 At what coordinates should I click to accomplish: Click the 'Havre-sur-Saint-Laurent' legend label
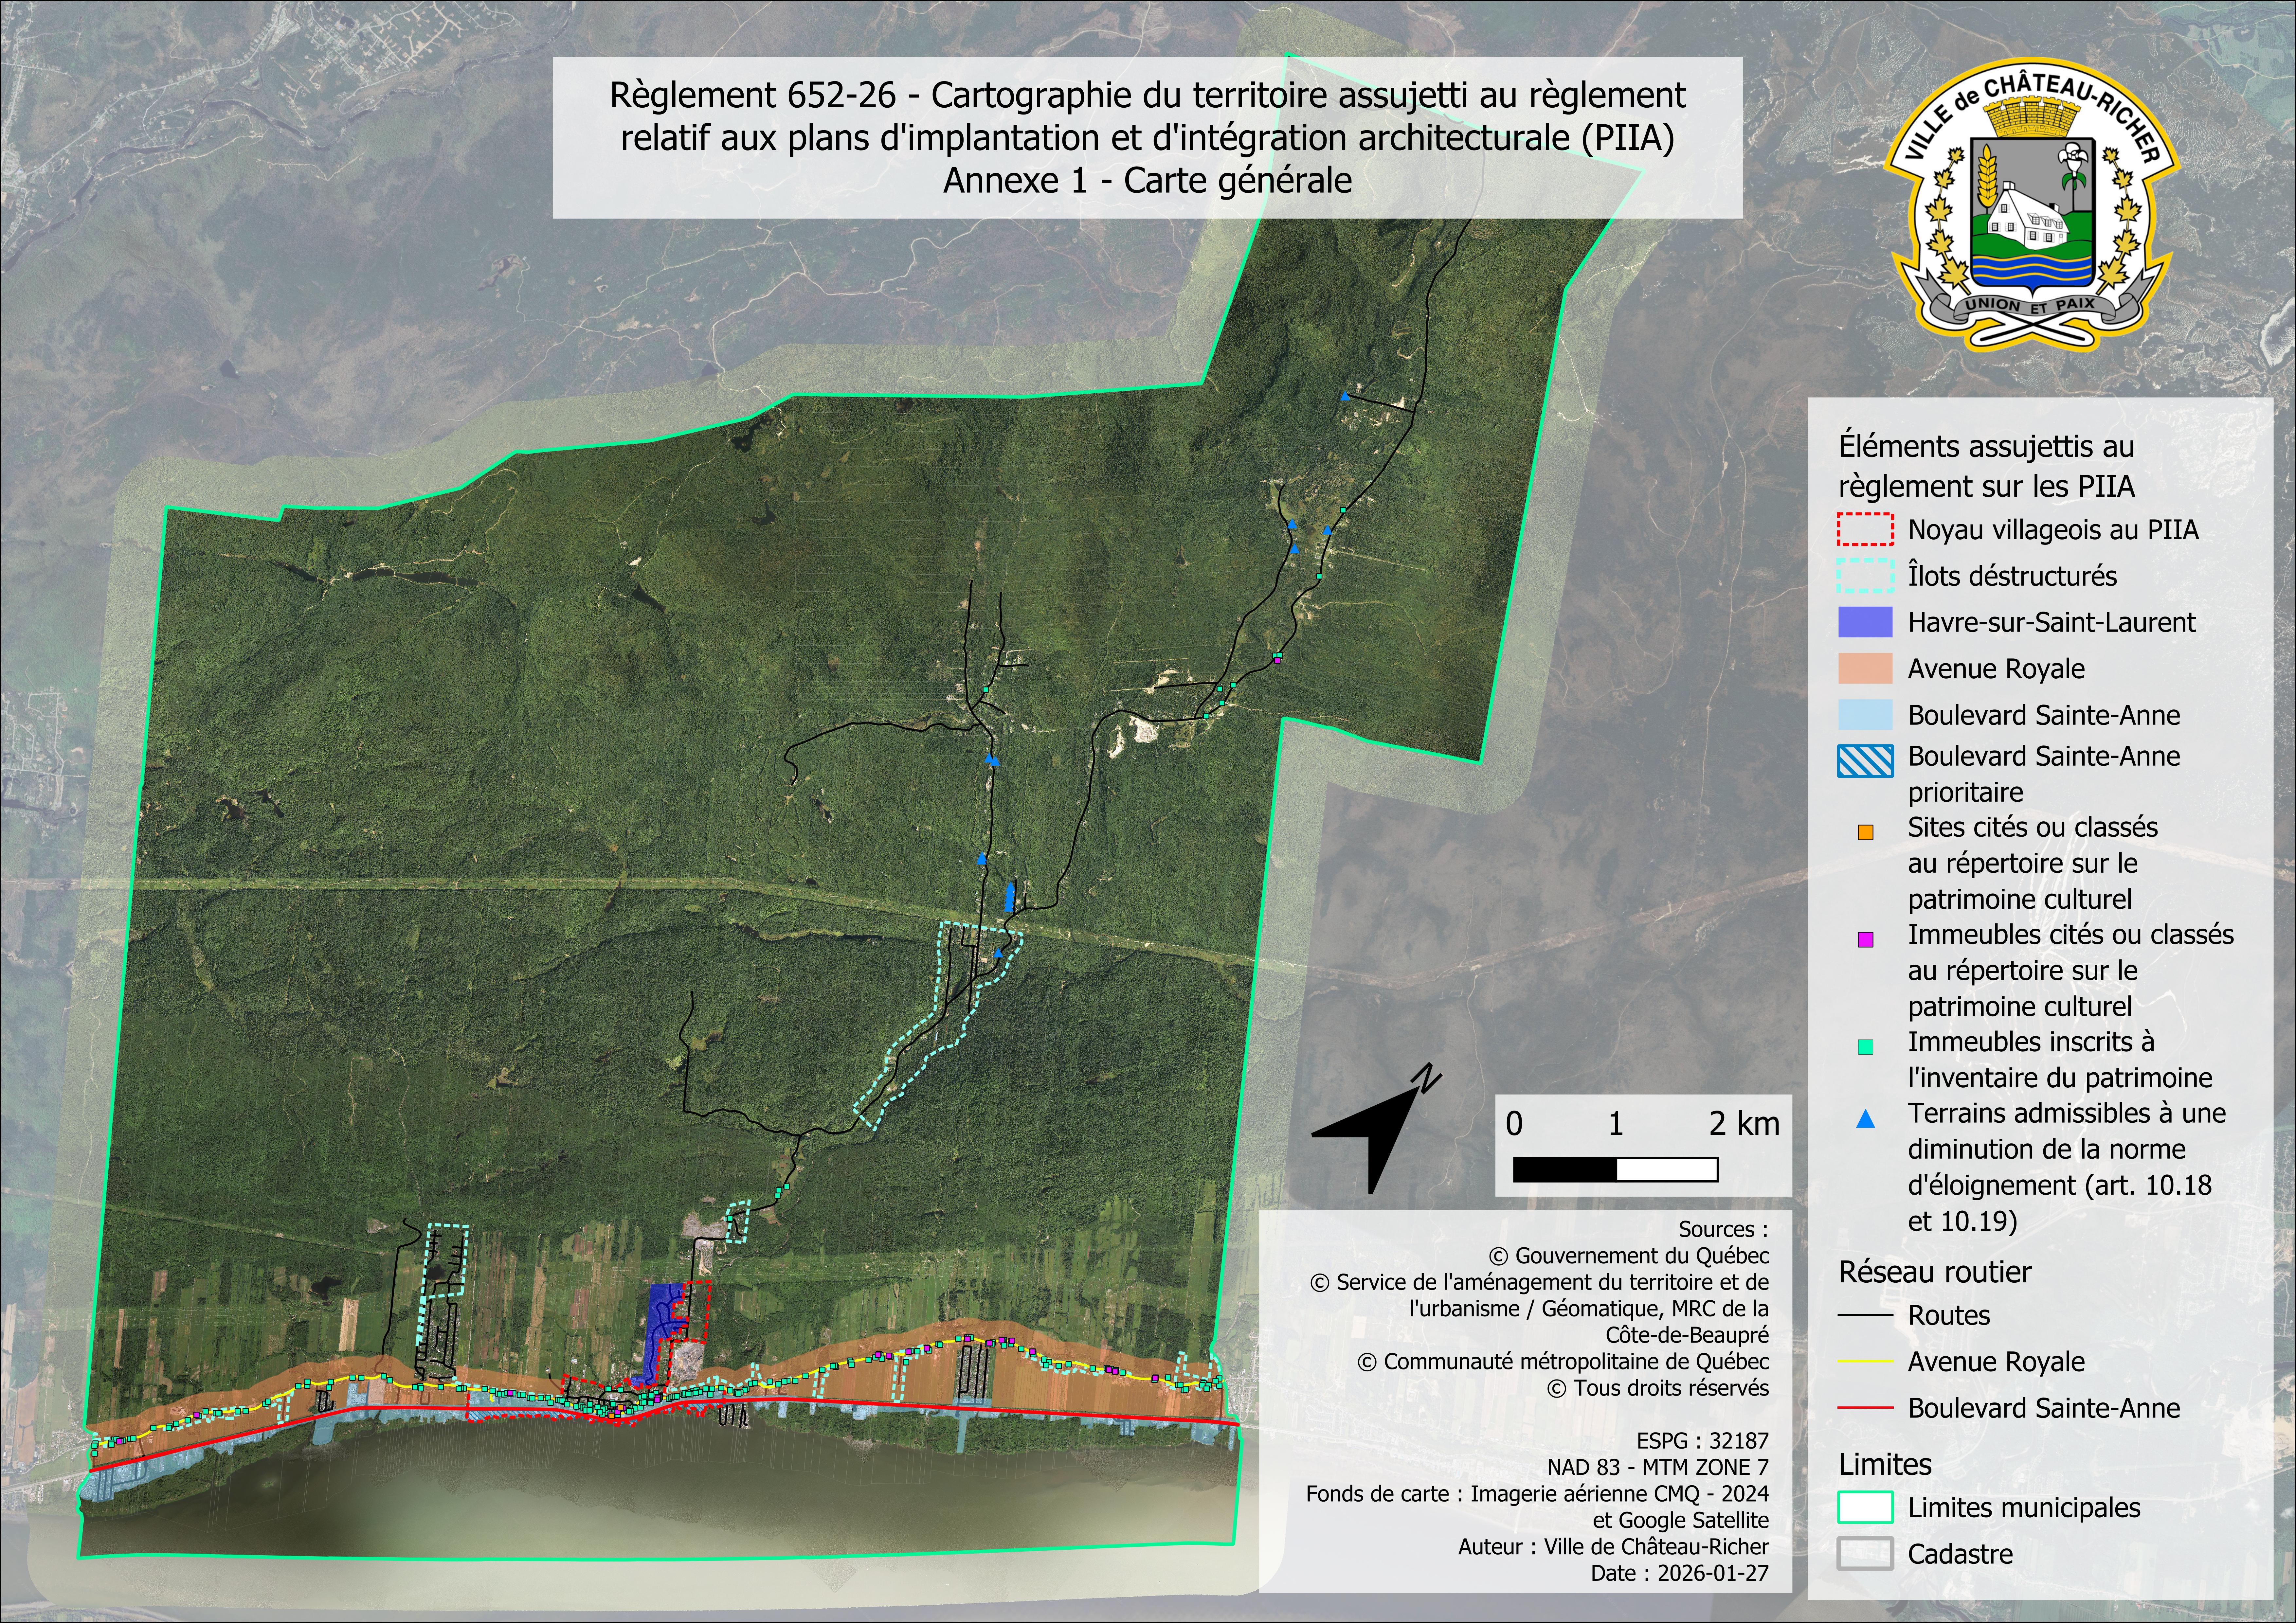(2052, 622)
